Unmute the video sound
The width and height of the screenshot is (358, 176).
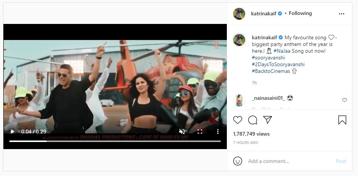point(182,132)
